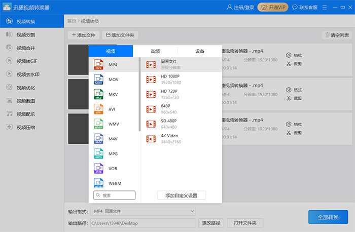
Task: Open 视频截图 in the sidebar
Action: point(32,101)
